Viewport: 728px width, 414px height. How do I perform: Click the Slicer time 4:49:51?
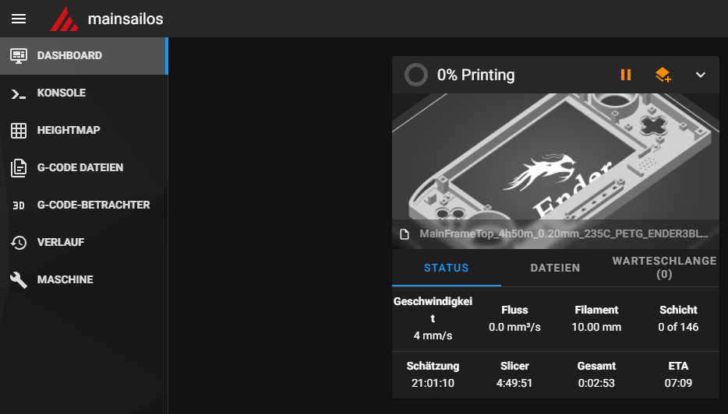(x=514, y=384)
